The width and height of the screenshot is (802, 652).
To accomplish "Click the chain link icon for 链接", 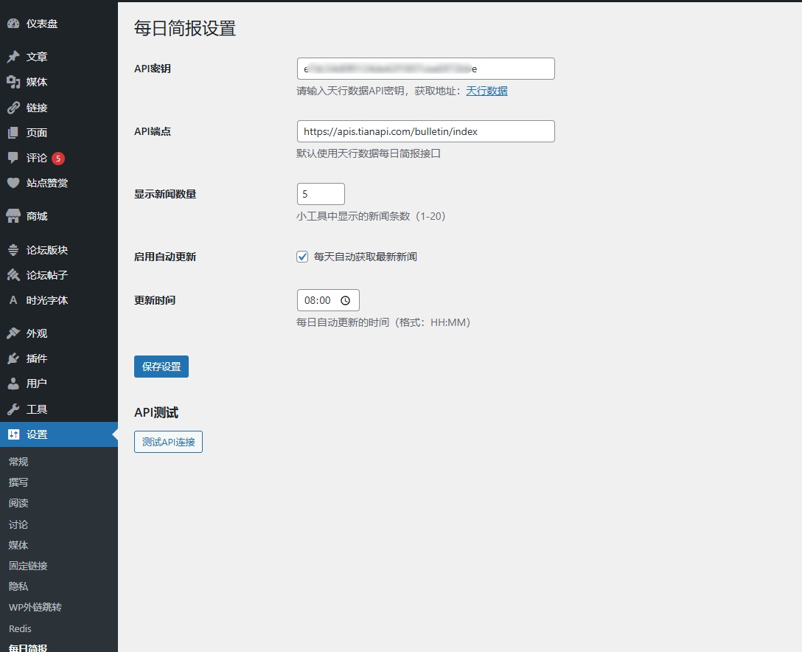I will click(x=13, y=108).
